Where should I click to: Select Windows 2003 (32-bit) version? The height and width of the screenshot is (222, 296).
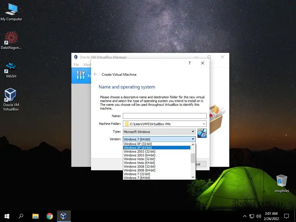(157, 151)
